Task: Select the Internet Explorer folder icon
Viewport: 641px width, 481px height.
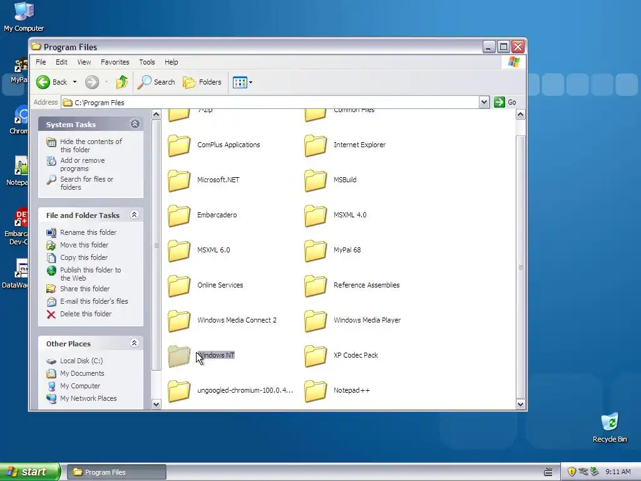Action: pyautogui.click(x=315, y=145)
